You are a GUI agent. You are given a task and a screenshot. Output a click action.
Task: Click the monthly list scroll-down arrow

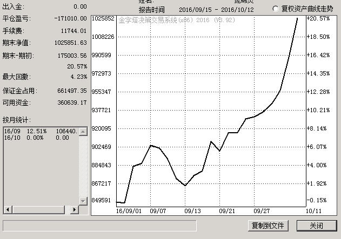[x=83, y=201]
